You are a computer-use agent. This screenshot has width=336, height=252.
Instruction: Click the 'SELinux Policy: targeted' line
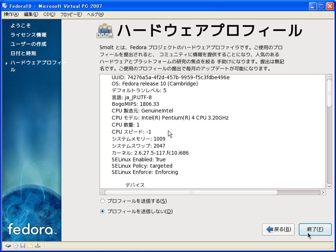[142, 166]
